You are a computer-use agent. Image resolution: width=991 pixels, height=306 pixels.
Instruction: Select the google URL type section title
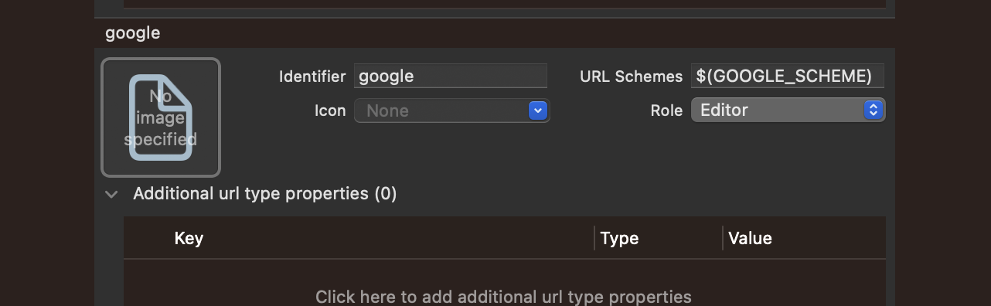[133, 33]
